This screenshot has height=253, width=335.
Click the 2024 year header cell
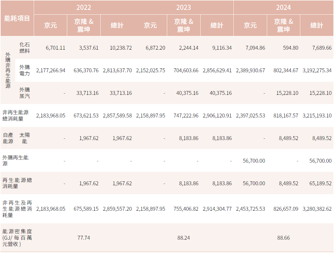click(283, 7)
